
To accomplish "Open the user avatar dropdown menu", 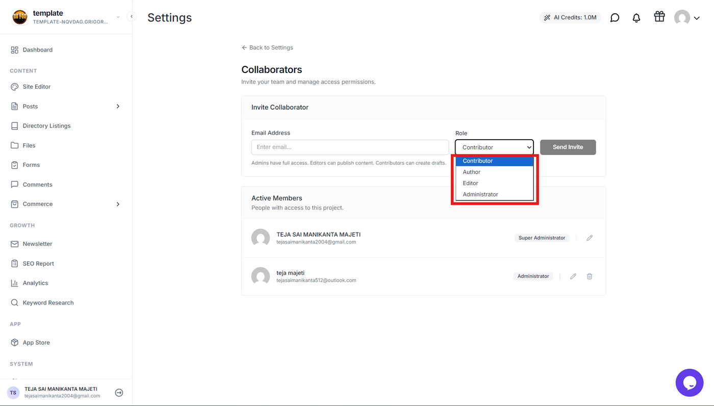I will pos(687,18).
